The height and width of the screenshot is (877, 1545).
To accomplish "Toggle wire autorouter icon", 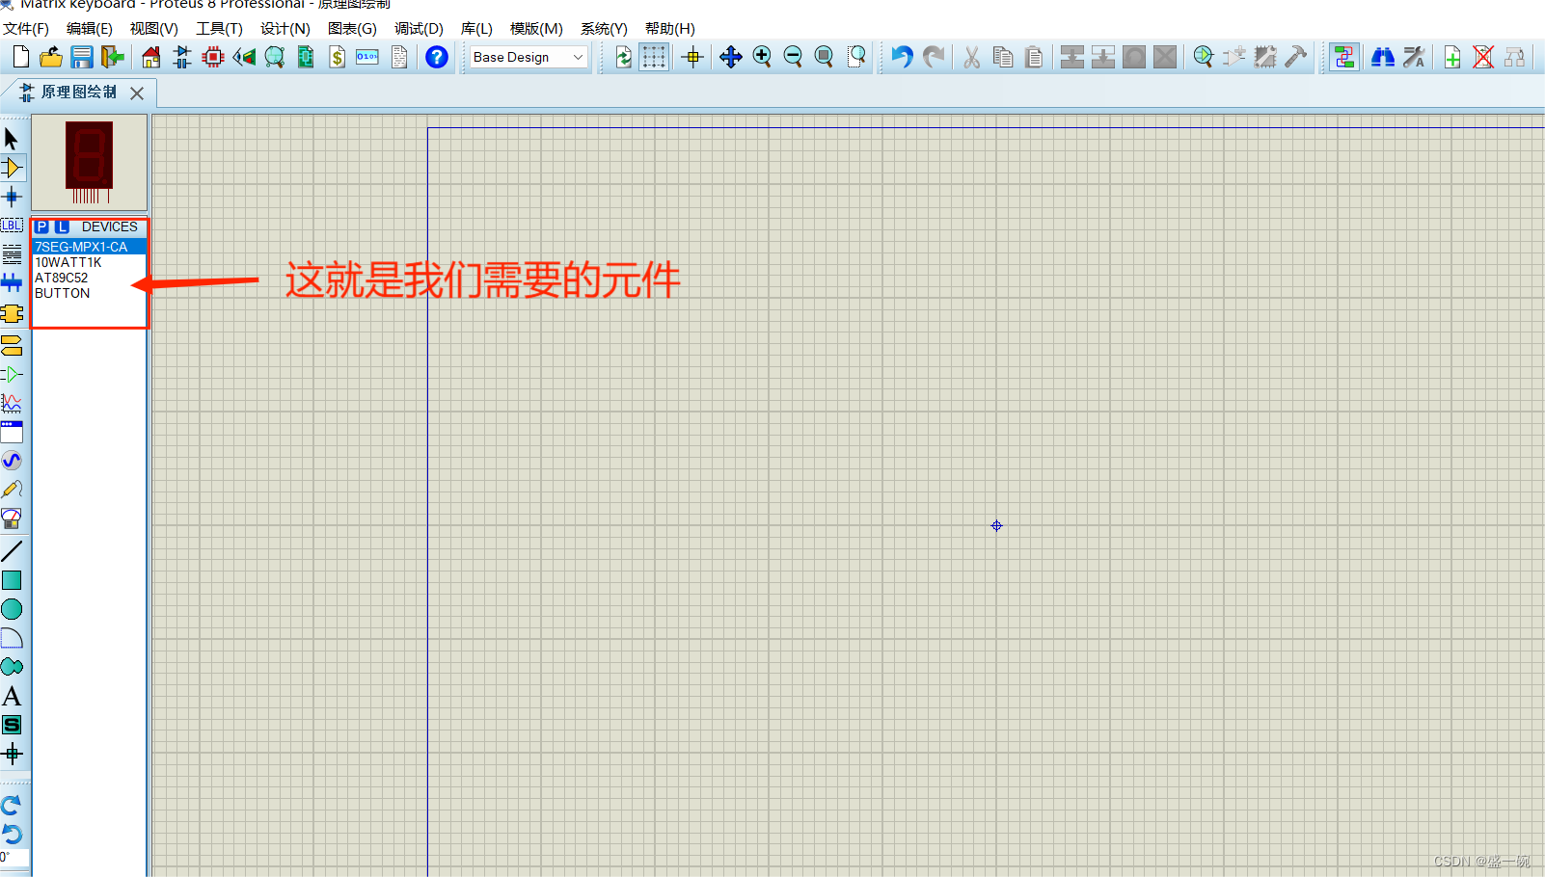I will pyautogui.click(x=1343, y=57).
